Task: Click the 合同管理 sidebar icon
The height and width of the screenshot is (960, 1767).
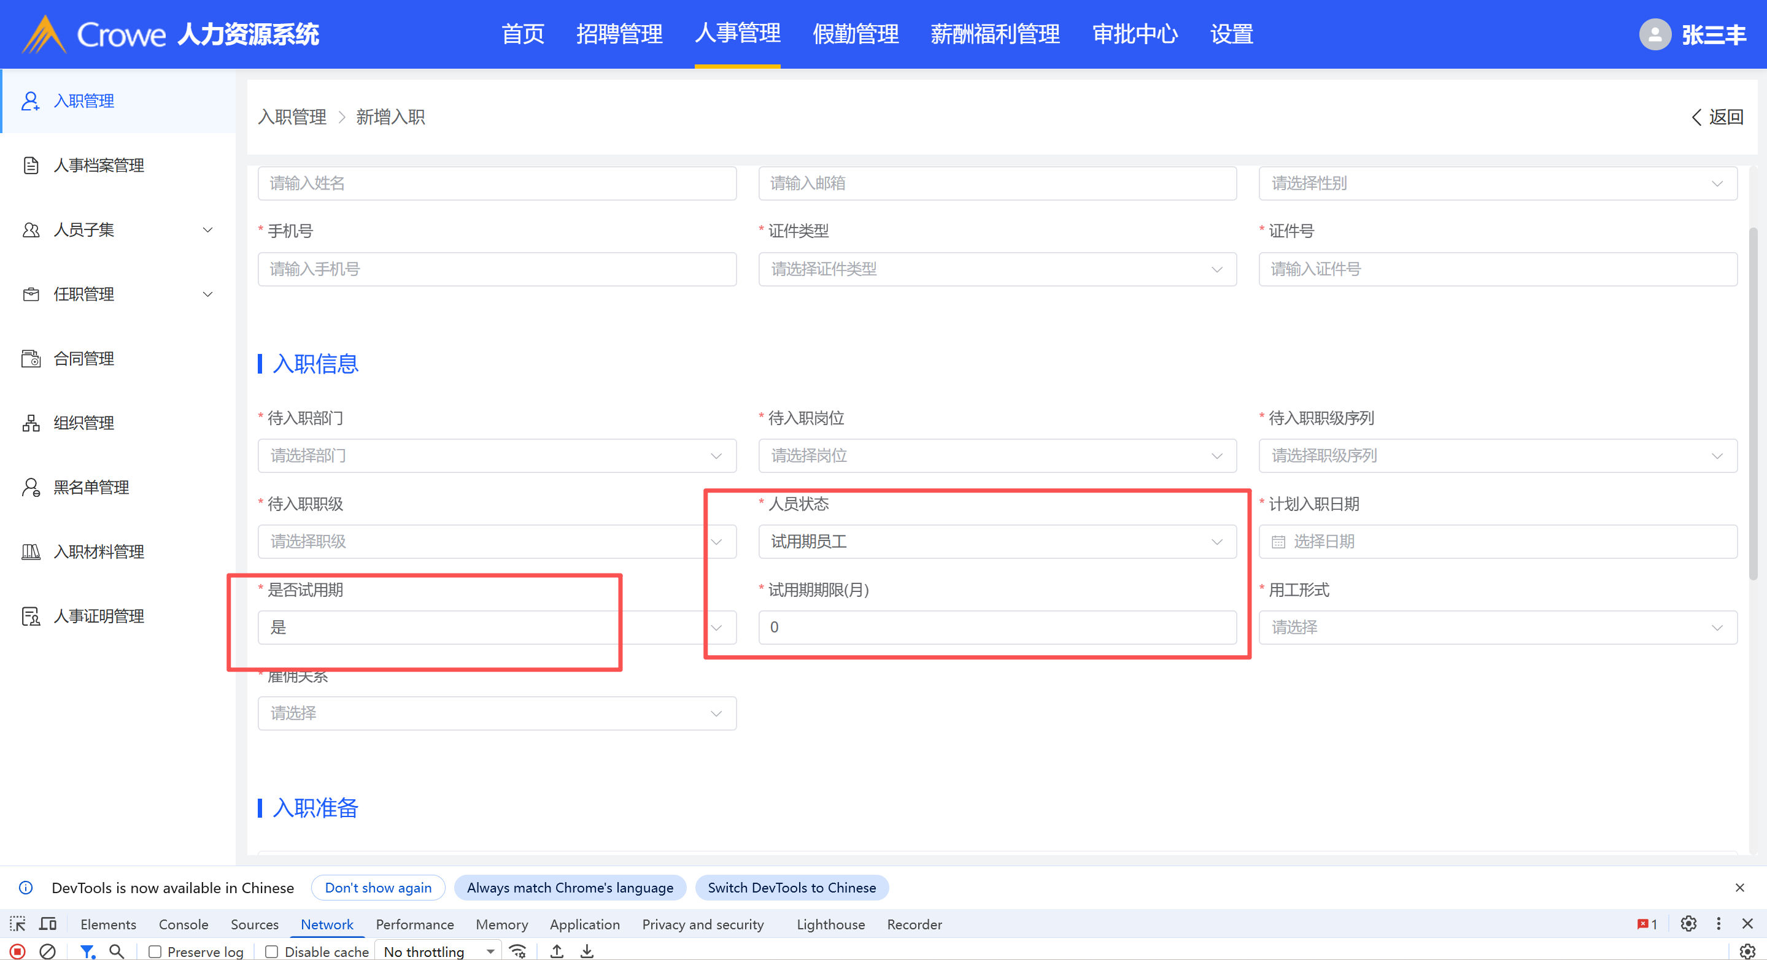Action: pyautogui.click(x=30, y=359)
